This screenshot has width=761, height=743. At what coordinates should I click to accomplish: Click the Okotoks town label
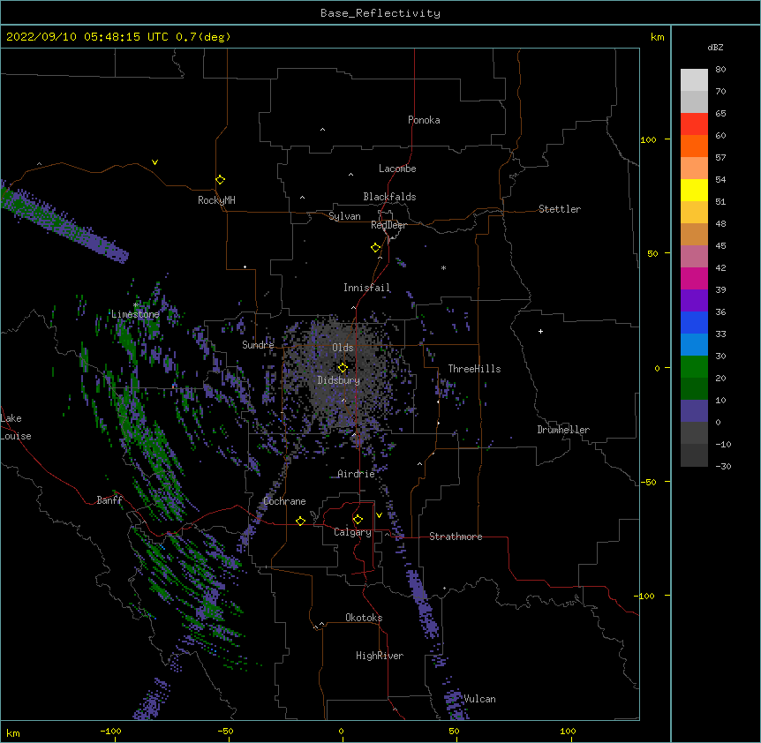point(364,618)
